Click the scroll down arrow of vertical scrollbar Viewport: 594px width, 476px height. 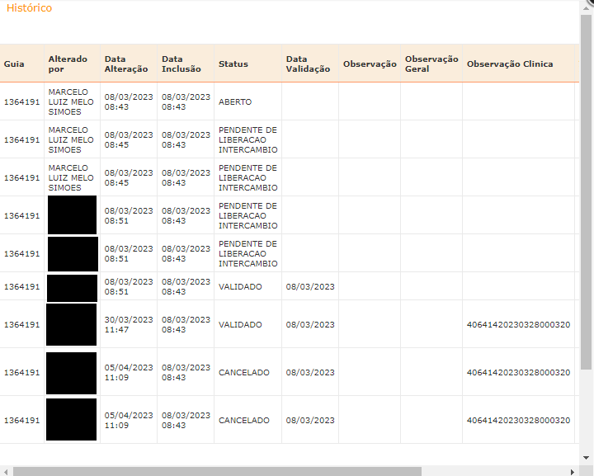[586, 458]
